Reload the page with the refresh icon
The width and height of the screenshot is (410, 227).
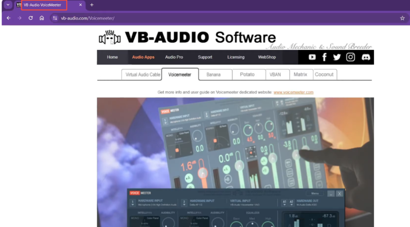30,18
